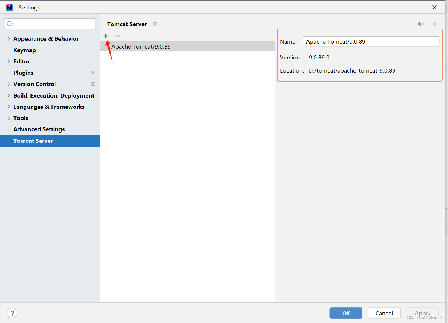
Task: Click the icon next to Tomcat Server heading
Action: (155, 24)
